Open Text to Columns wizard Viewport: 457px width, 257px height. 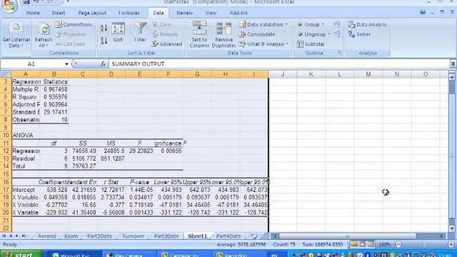click(199, 34)
